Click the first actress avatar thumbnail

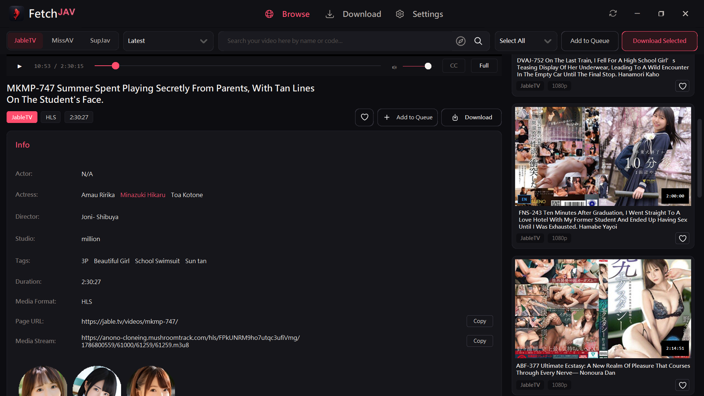point(43,381)
